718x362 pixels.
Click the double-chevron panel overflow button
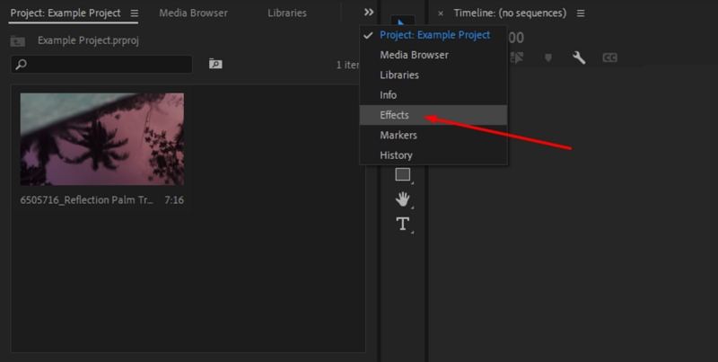[369, 13]
